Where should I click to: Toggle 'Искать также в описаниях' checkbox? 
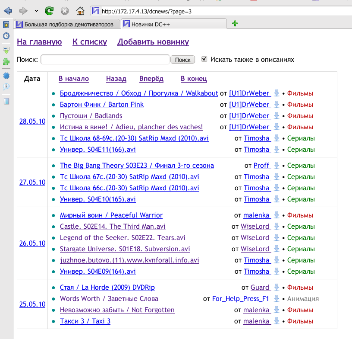click(204, 59)
